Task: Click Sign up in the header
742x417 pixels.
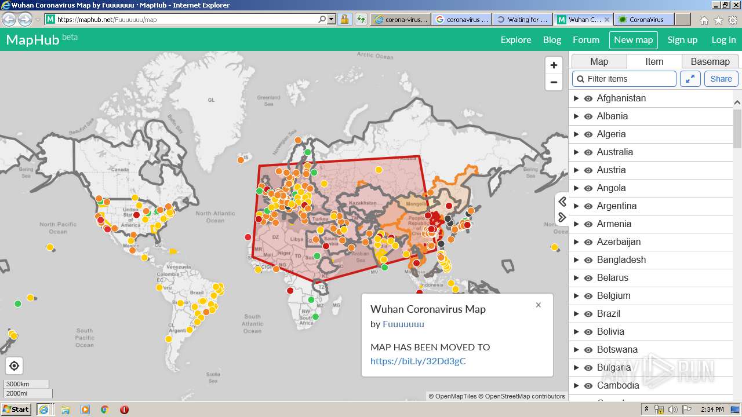Action: pyautogui.click(x=682, y=40)
